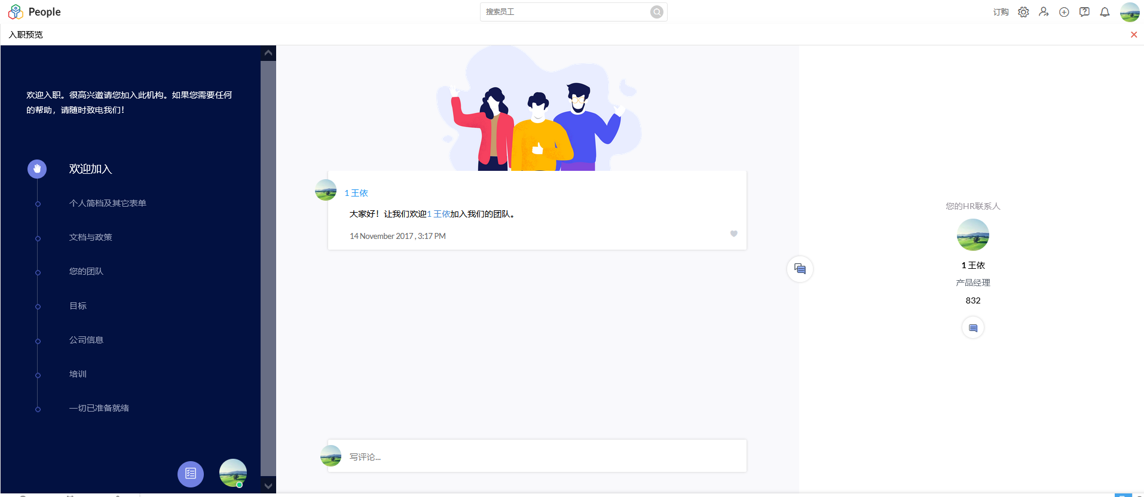Close the onboarding preview with red X
The image size is (1144, 497).
click(x=1134, y=35)
